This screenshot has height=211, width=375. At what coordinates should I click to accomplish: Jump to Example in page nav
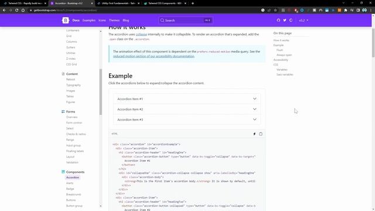(x=278, y=45)
